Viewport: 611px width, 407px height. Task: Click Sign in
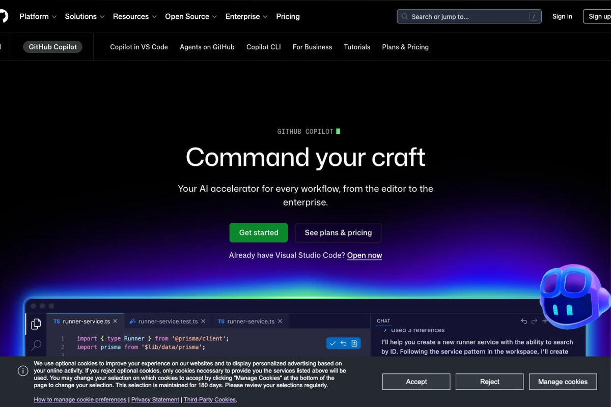point(562,16)
